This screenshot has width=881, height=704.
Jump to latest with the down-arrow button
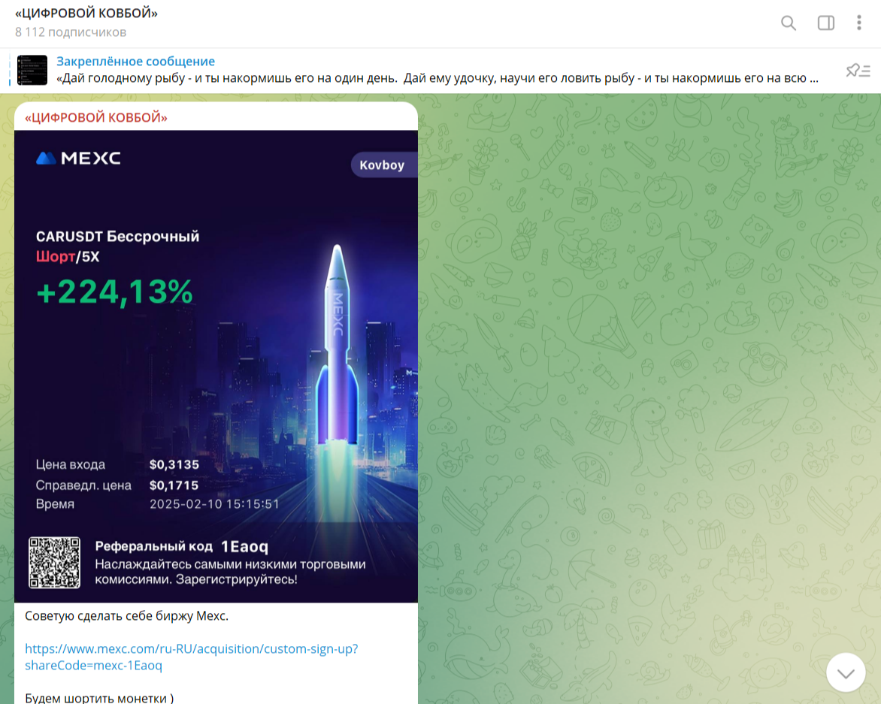pos(846,672)
